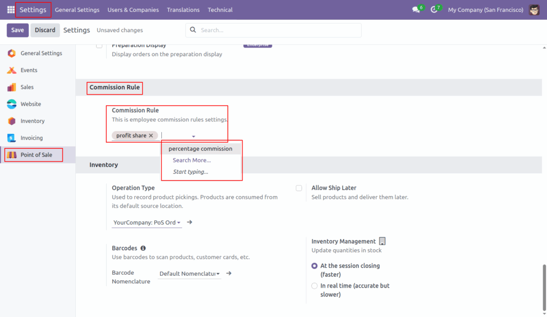Enable Allow Ship Later
This screenshot has width=547, height=317.
coord(298,188)
